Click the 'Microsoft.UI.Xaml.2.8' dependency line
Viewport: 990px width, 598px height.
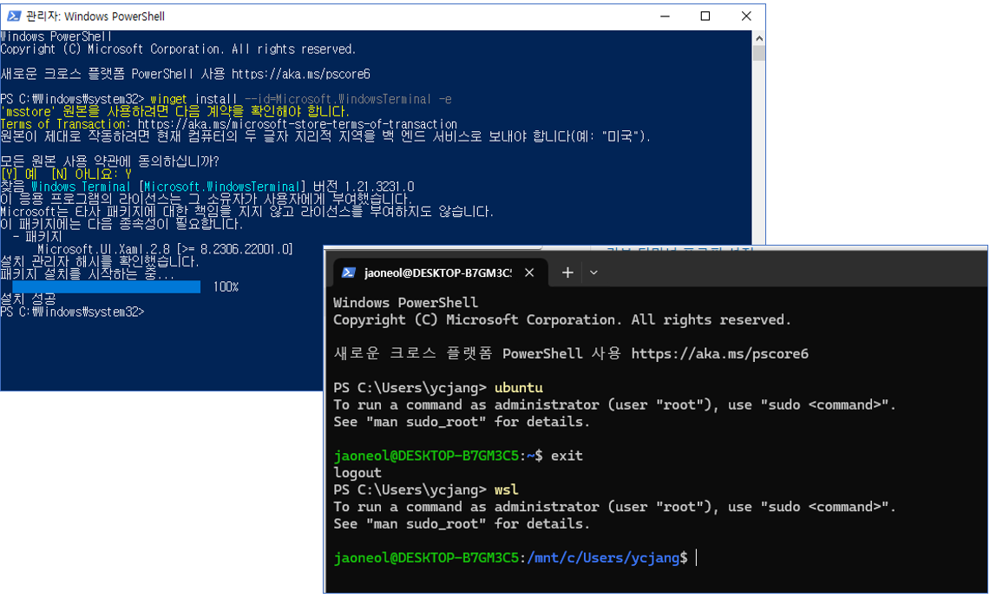tap(165, 249)
